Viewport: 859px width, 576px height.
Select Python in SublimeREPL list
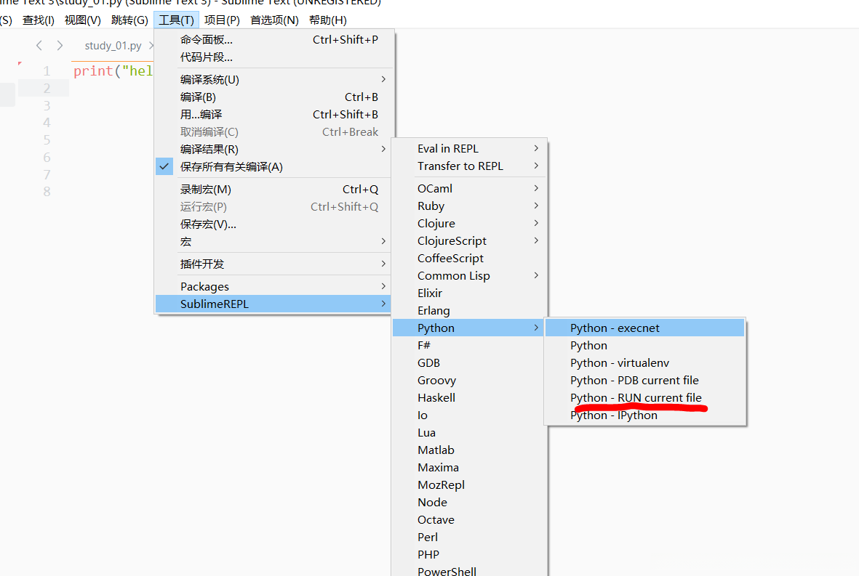point(468,328)
